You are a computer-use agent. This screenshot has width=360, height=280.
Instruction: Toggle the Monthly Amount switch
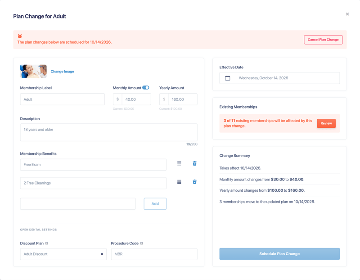click(145, 87)
